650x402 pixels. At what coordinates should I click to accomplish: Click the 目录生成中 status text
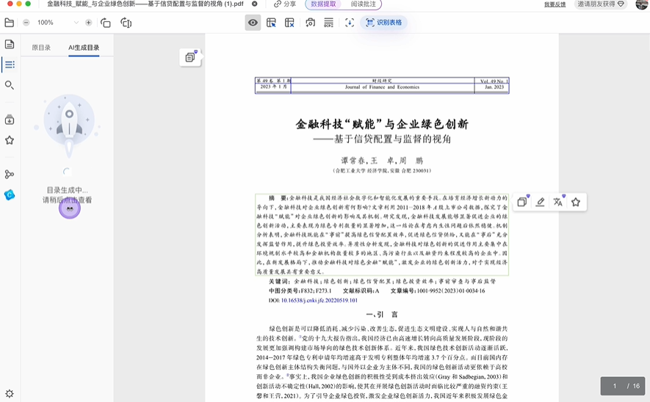[67, 191]
